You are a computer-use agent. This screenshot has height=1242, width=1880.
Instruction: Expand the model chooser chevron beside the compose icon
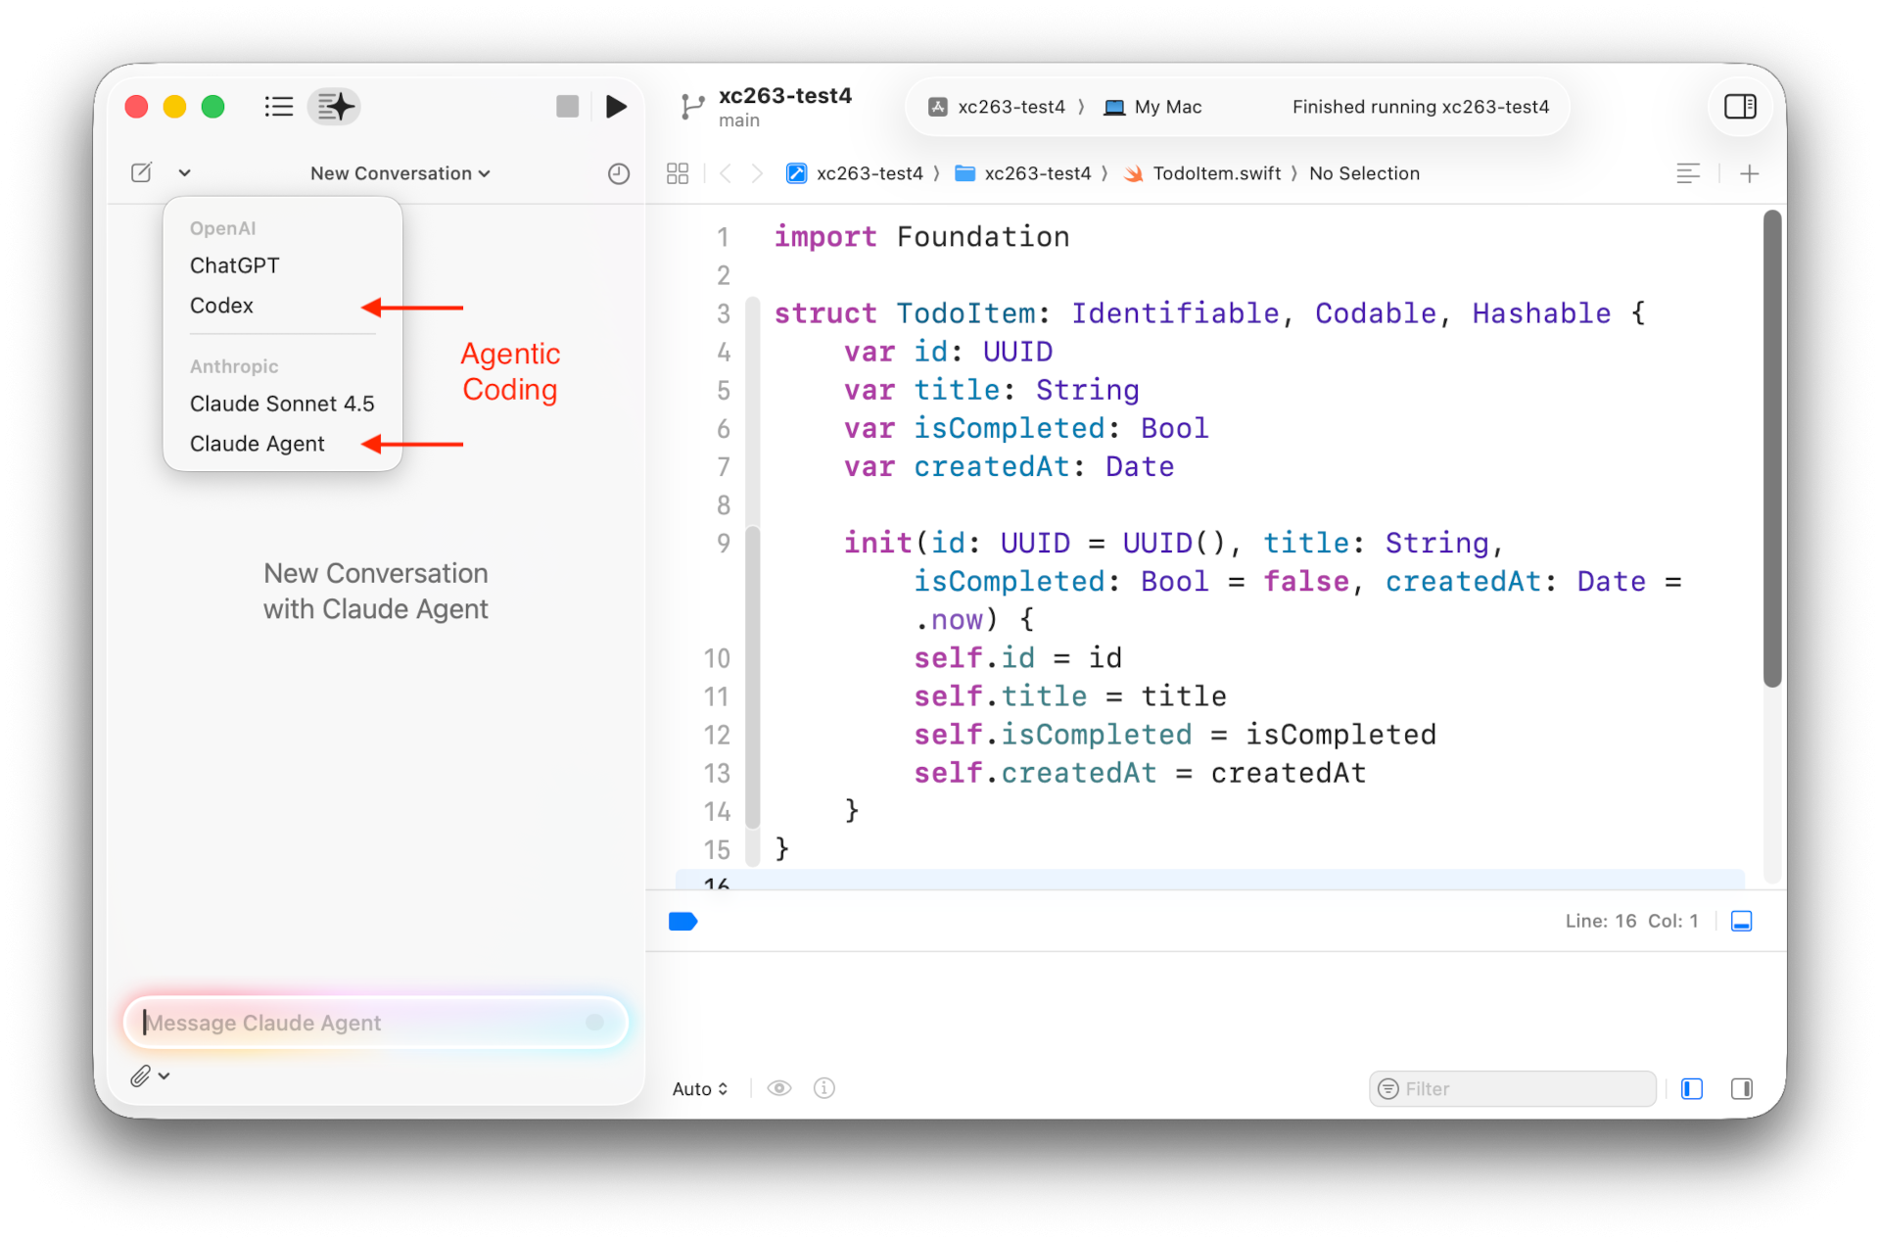(x=184, y=173)
